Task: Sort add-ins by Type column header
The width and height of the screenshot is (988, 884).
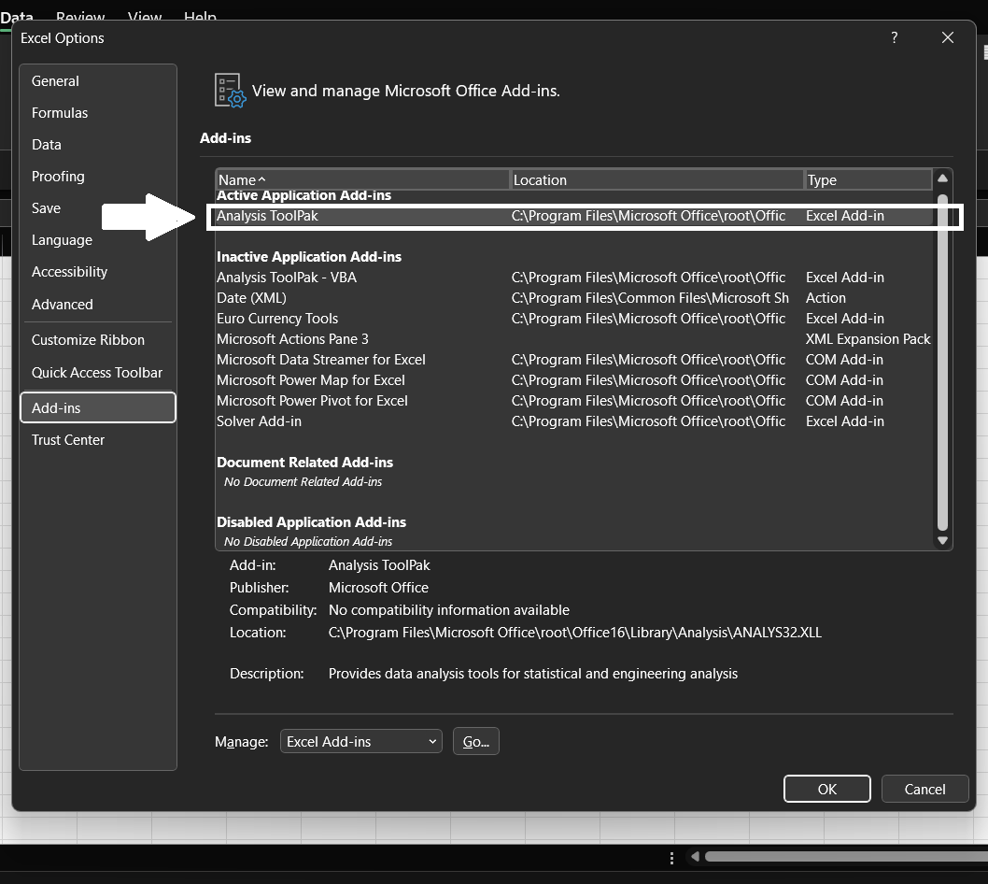Action: (868, 179)
